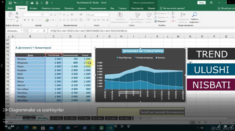Click the Cut scissors icon
The width and height of the screenshot is (235, 131).
tap(17, 14)
